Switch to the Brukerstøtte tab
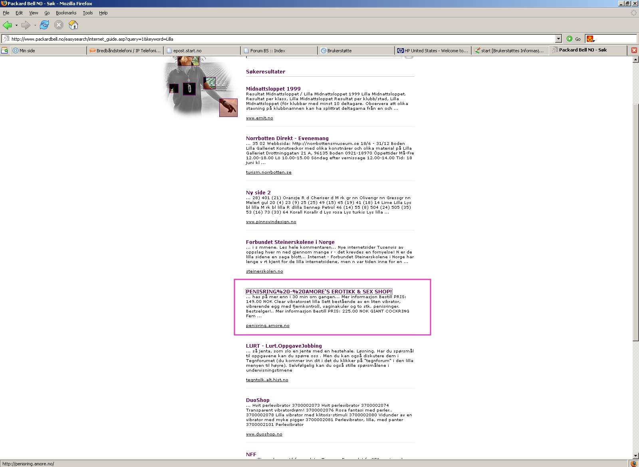 click(x=356, y=51)
